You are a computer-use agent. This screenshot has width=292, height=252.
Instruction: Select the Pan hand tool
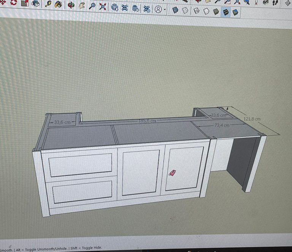point(82,6)
